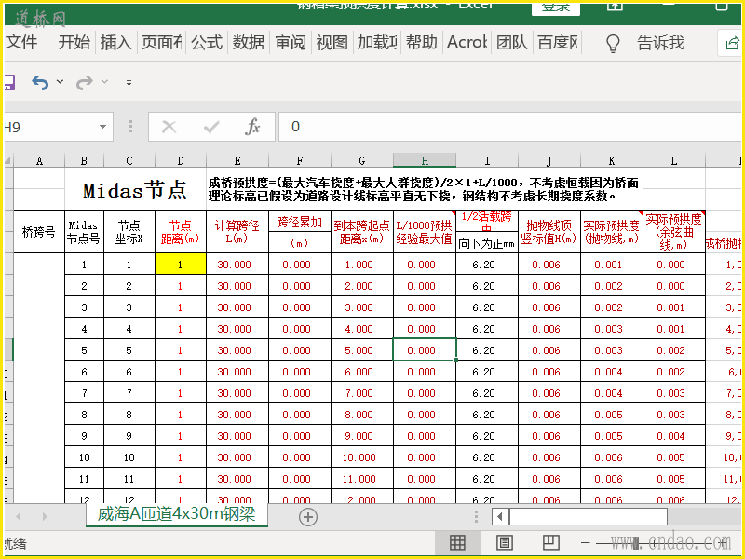The width and height of the screenshot is (745, 559).
Task: Click the 告诉我 search box
Action: (x=660, y=43)
